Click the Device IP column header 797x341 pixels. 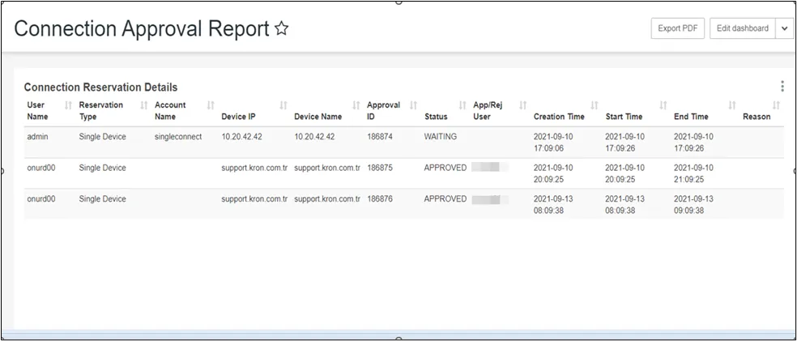[238, 117]
